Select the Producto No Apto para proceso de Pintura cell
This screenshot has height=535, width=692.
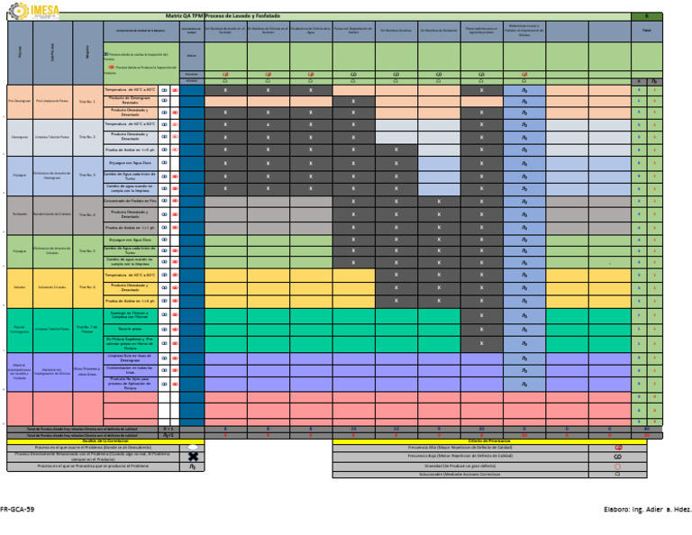(x=131, y=384)
